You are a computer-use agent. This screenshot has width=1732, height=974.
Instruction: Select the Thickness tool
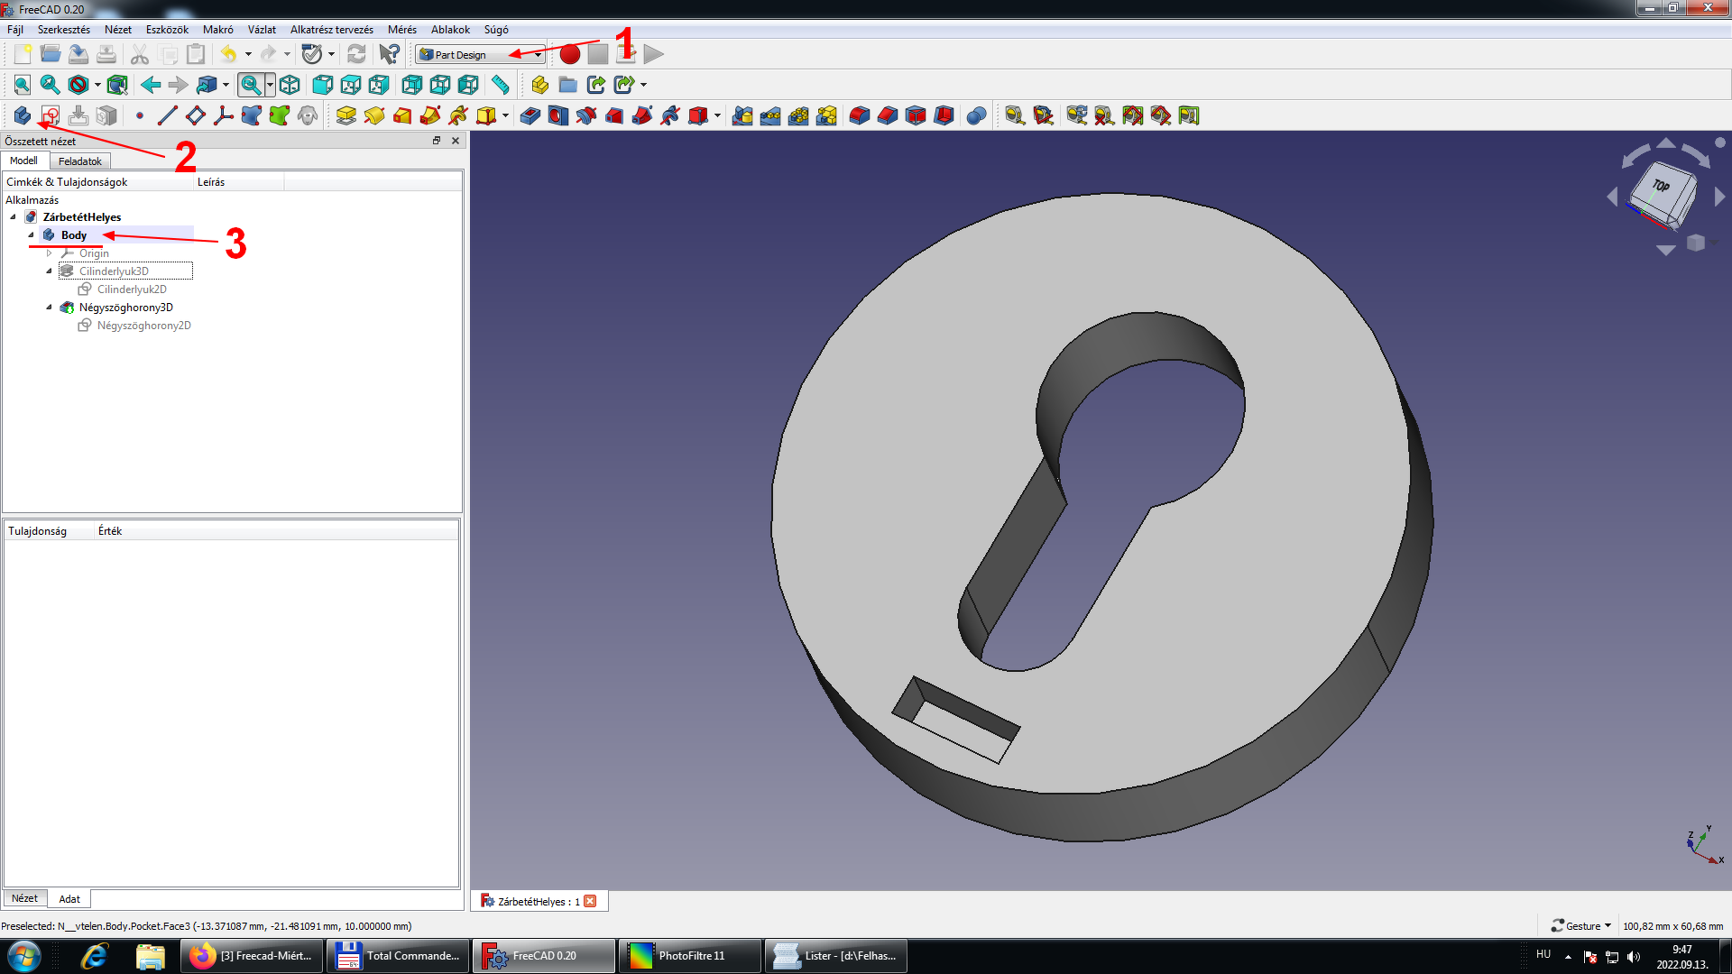[944, 115]
